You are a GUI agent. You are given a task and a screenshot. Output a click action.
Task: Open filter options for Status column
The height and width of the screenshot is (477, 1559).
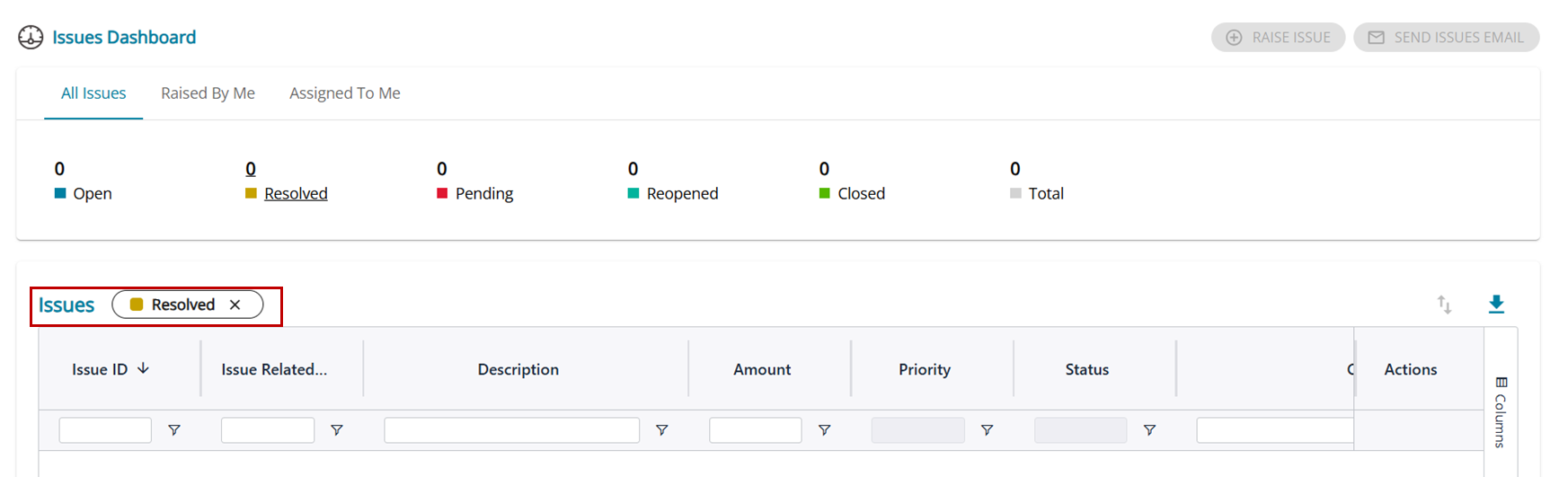point(1149,430)
